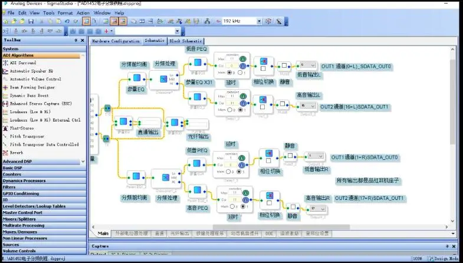Image resolution: width=463 pixels, height=263 pixels.
Task: Open the Action menu
Action: click(x=83, y=13)
